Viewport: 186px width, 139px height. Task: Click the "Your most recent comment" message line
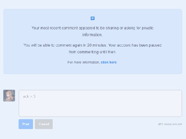93,28
